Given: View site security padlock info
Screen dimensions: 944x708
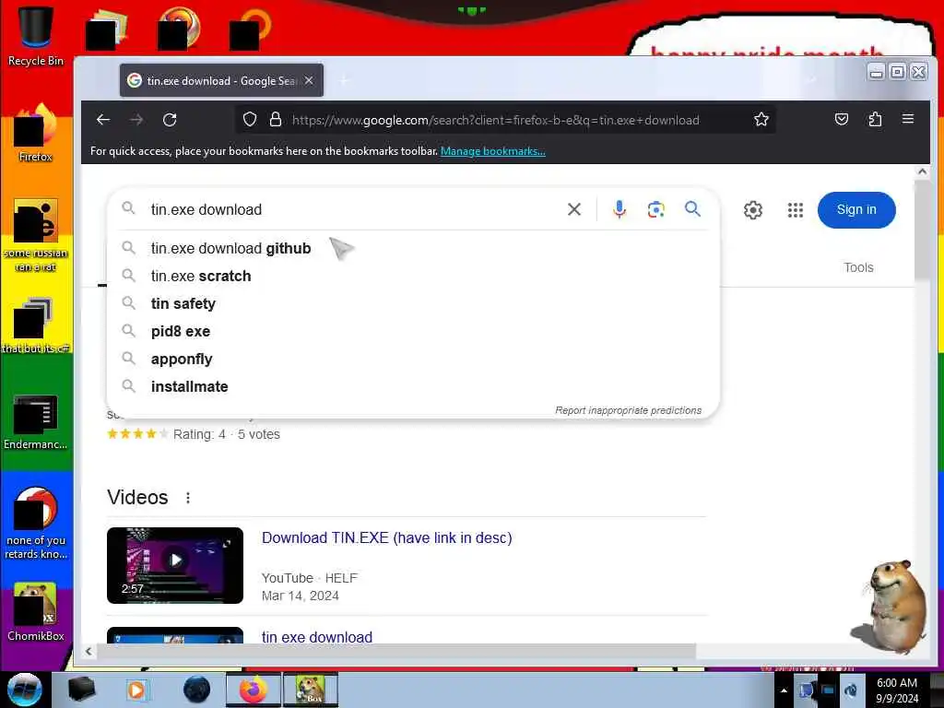Looking at the screenshot, I should [x=276, y=119].
